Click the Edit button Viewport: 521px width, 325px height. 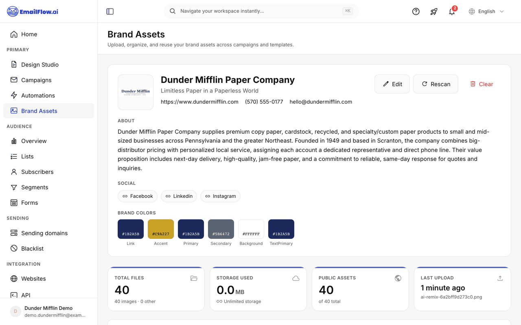[x=392, y=84]
